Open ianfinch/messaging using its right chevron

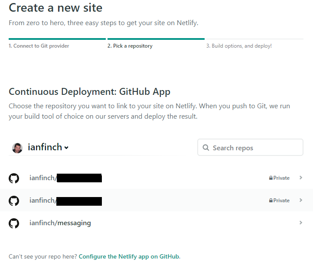[300, 223]
